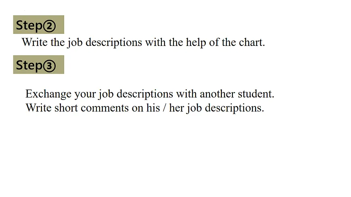
Task: Click the Step③ heading label
Action: [38, 65]
